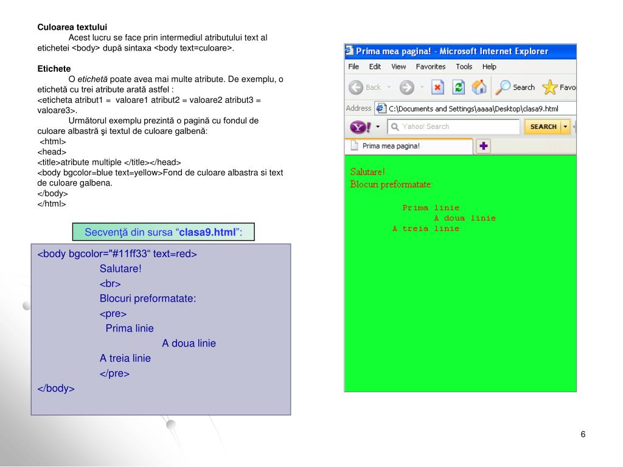Click the Yahoo! logo in the toolbar
The width and height of the screenshot is (623, 467).
click(360, 127)
